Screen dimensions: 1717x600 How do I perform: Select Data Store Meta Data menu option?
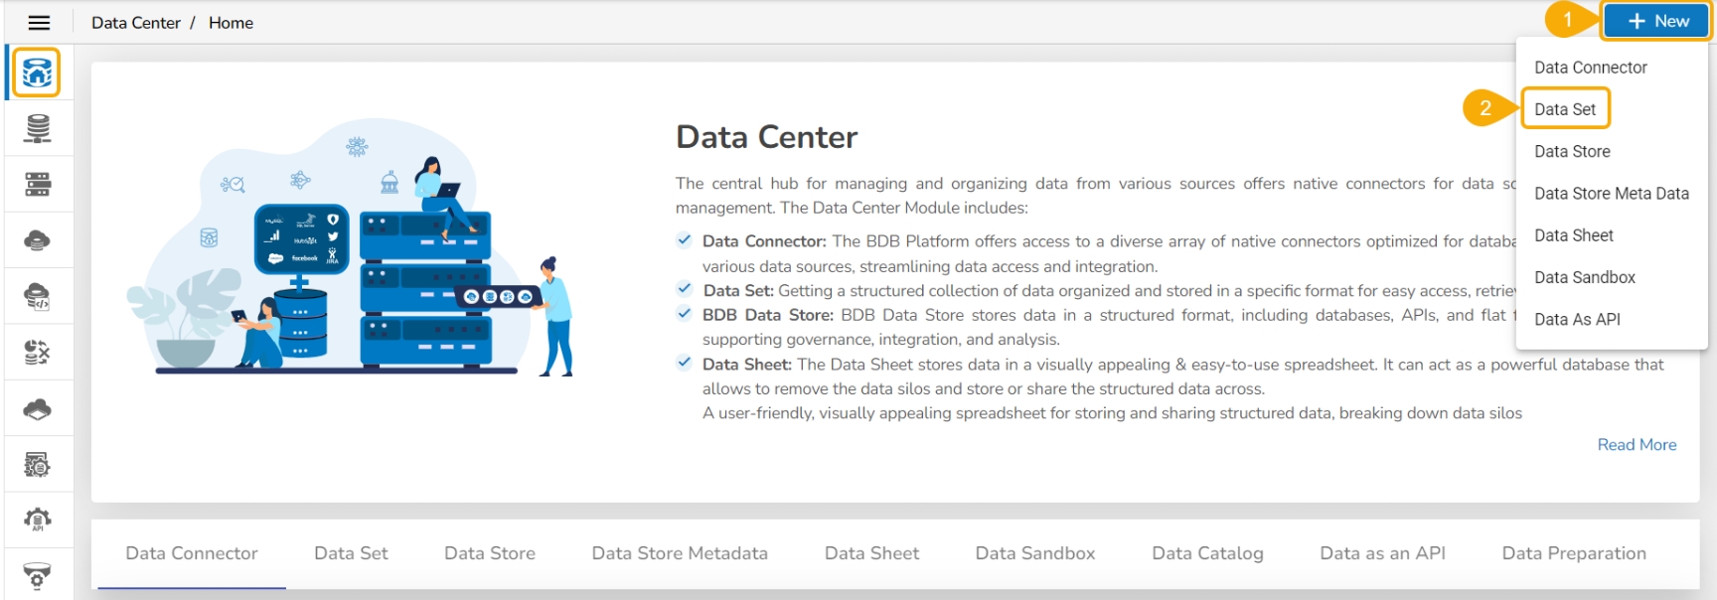tap(1611, 194)
